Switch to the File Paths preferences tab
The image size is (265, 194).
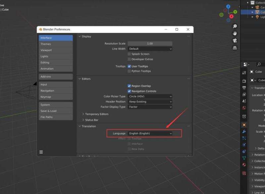click(56, 117)
